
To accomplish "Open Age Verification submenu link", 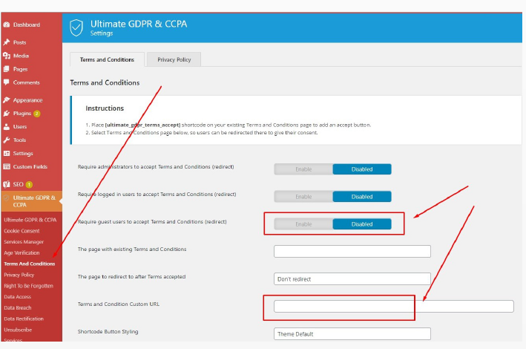I will pos(22,253).
